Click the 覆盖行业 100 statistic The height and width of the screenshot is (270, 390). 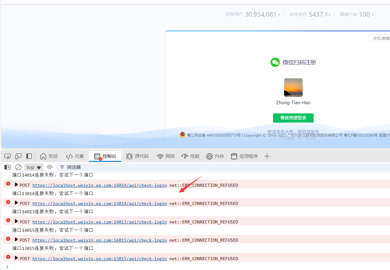357,14
